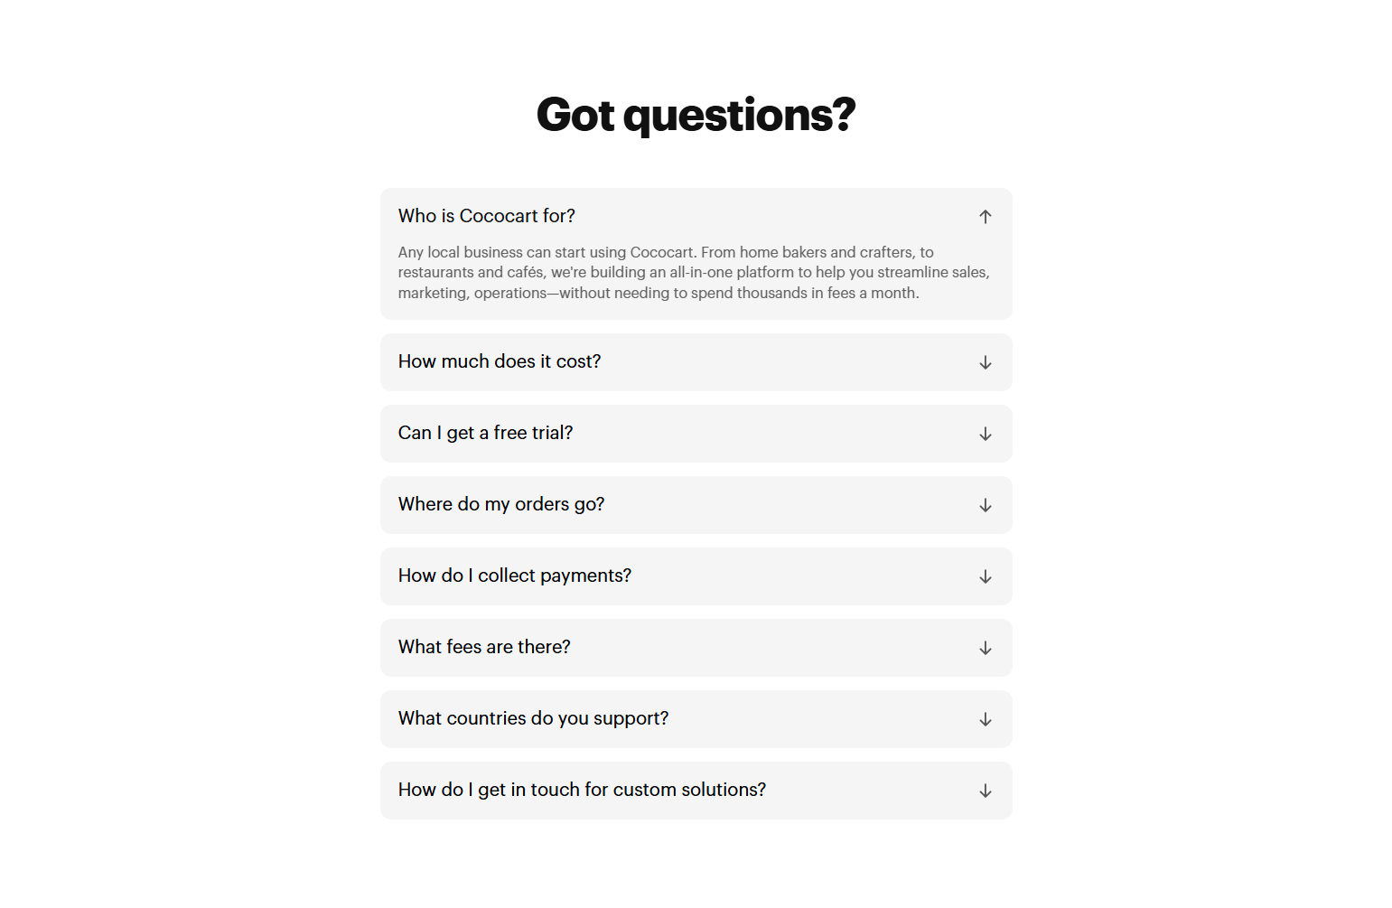Click the expanded answer text about local businesses
The image size is (1392, 908).
point(693,272)
